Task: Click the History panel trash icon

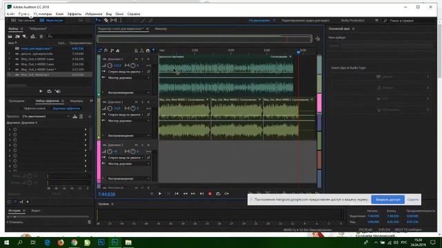Action: [89, 222]
